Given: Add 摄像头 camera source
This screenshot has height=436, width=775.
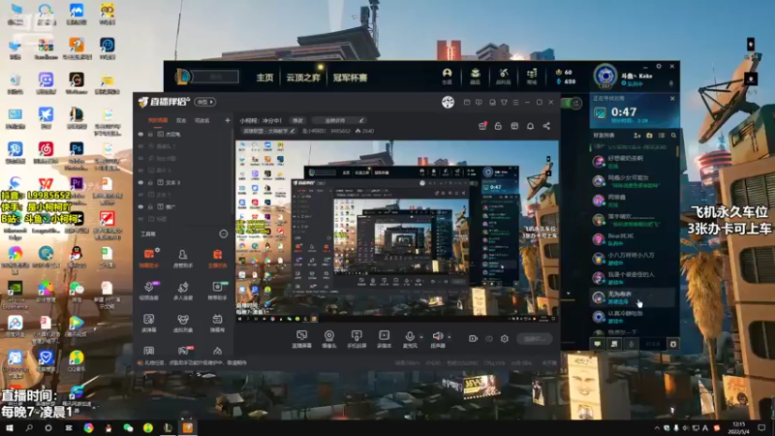Looking at the screenshot, I should [x=329, y=338].
